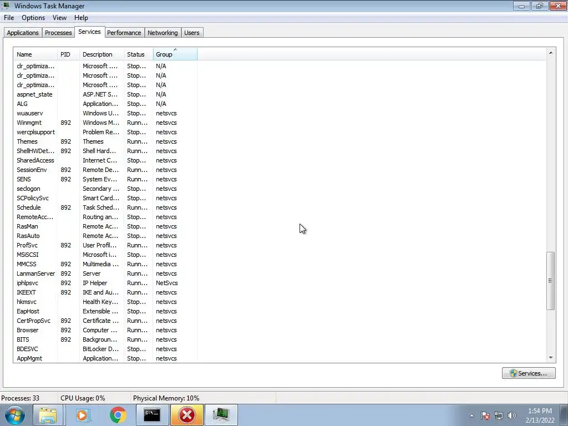Open the Start menu orb
Screen dimensions: 568x426
click(x=14, y=415)
